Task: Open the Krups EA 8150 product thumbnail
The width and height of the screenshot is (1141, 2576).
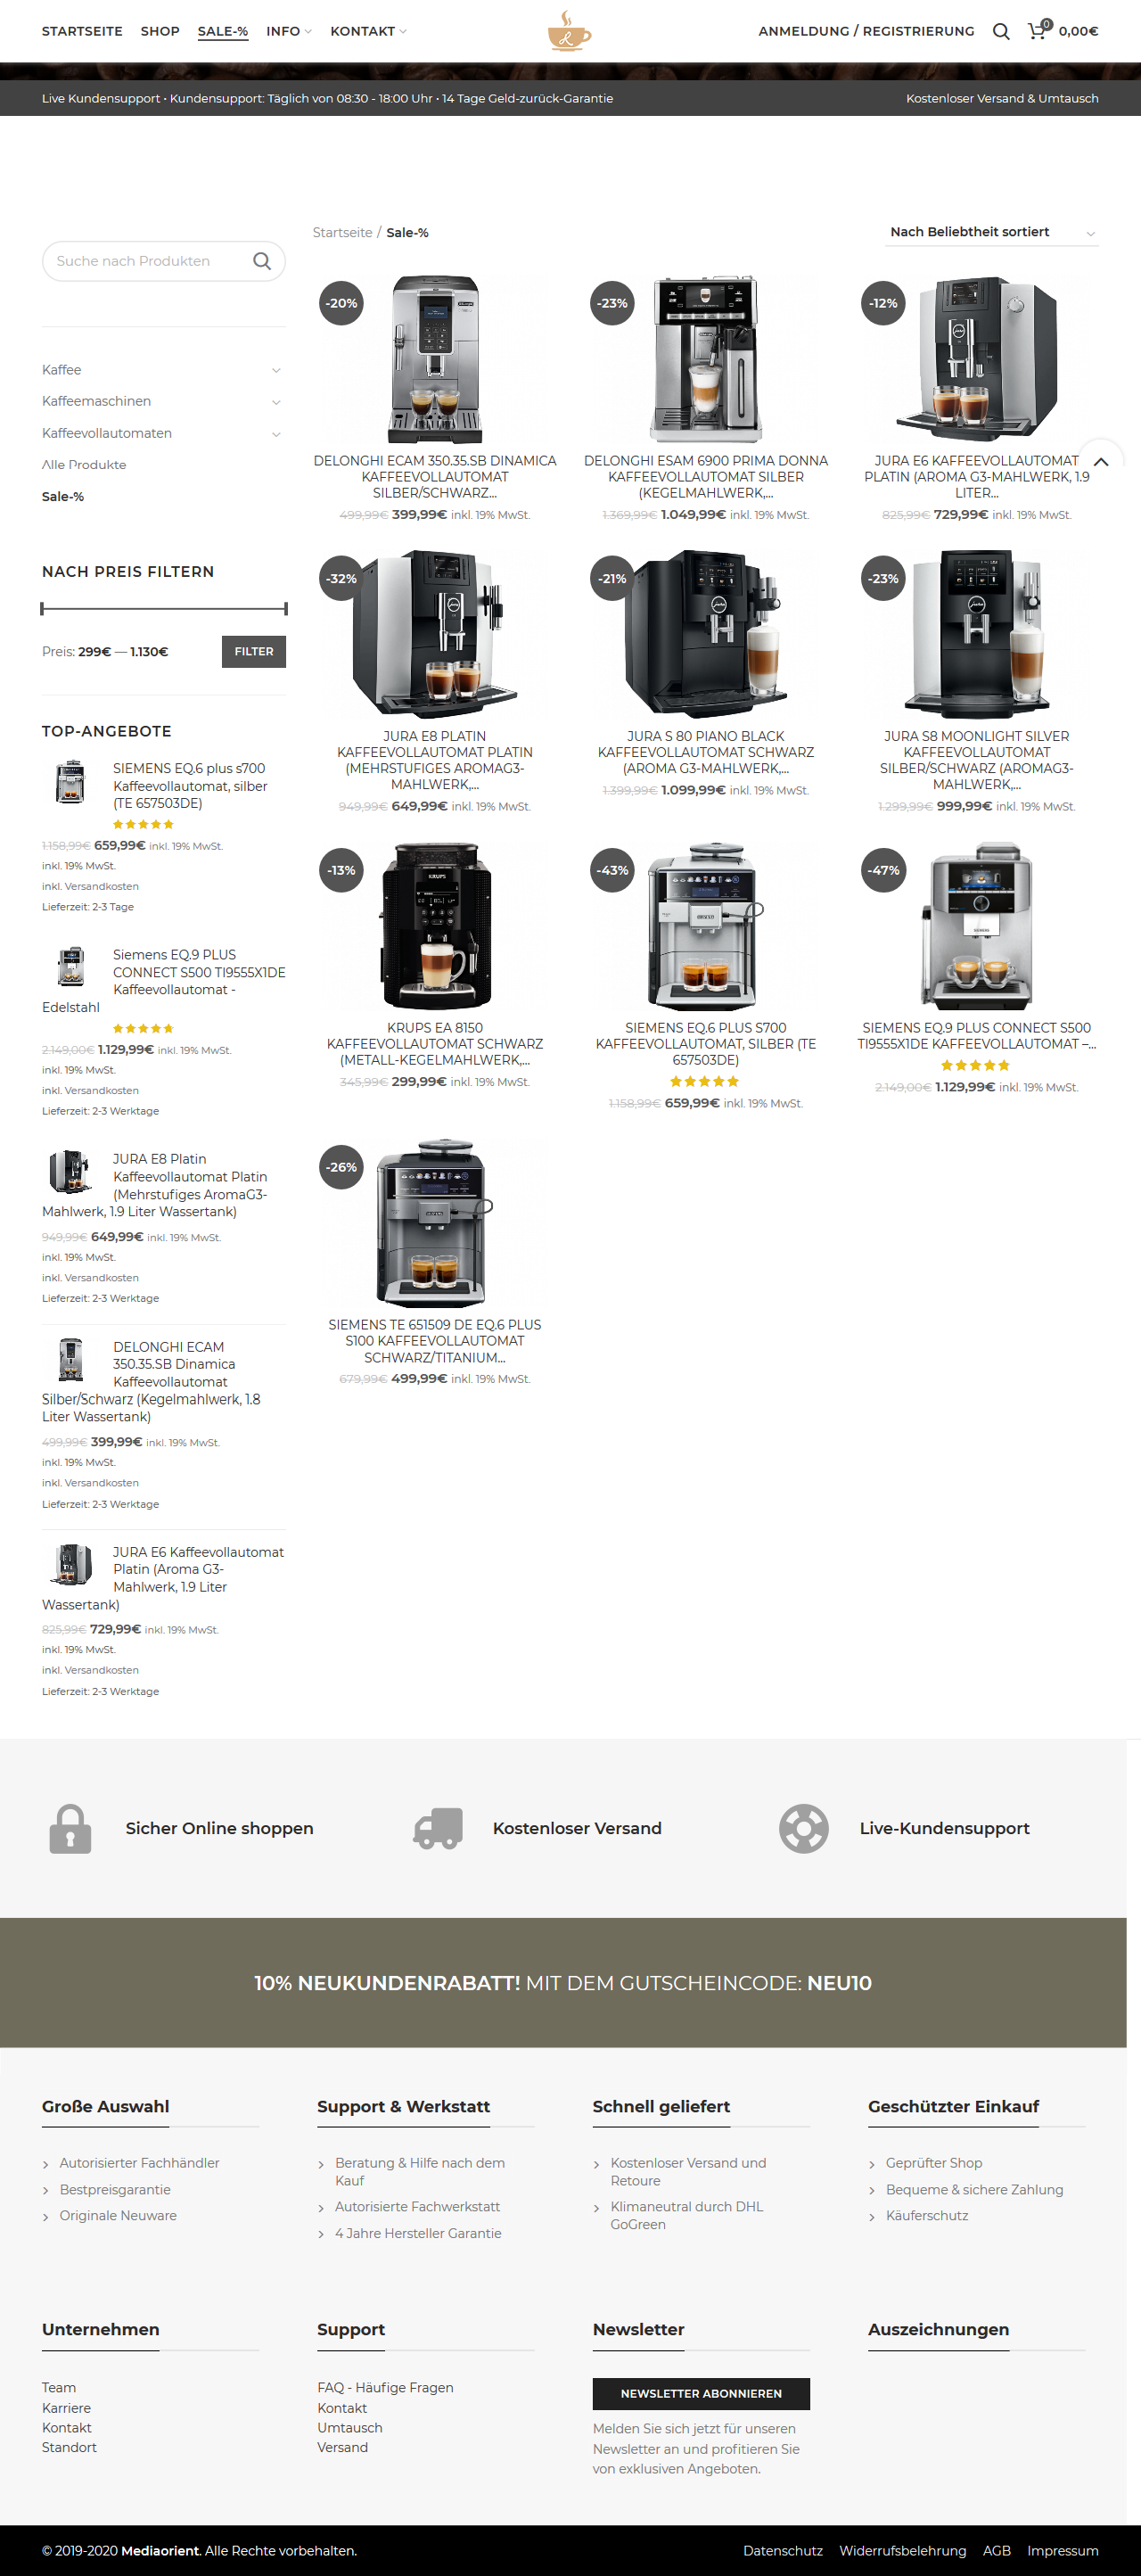Action: (x=435, y=925)
